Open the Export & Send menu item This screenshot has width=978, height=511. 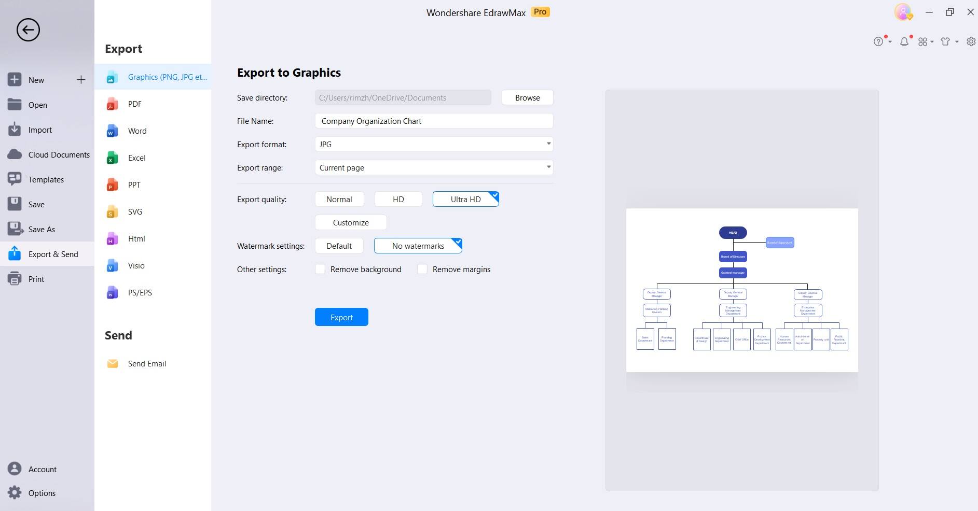coord(47,254)
